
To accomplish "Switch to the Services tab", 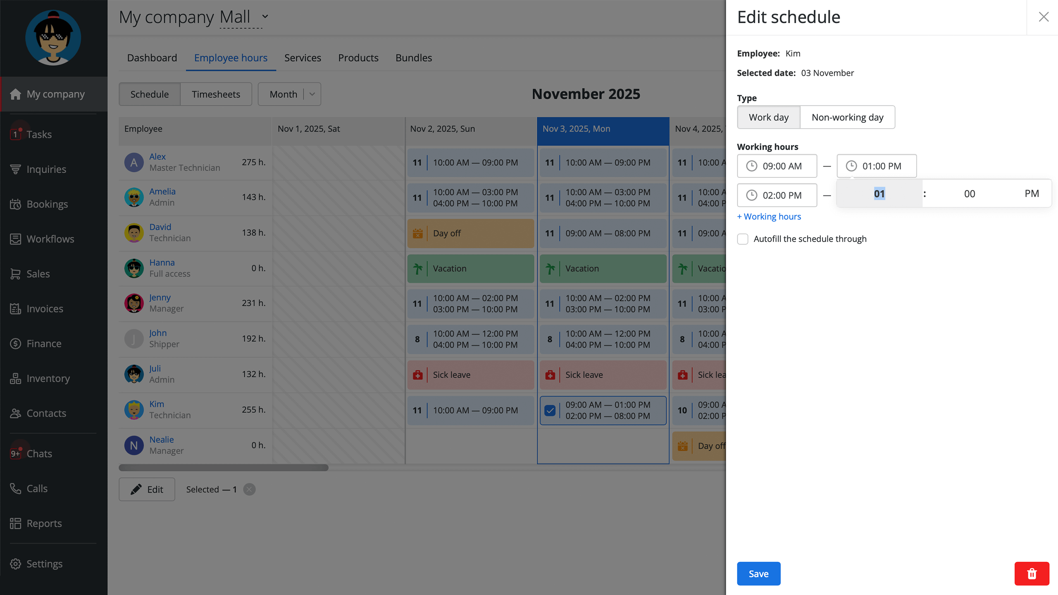I will [303, 58].
